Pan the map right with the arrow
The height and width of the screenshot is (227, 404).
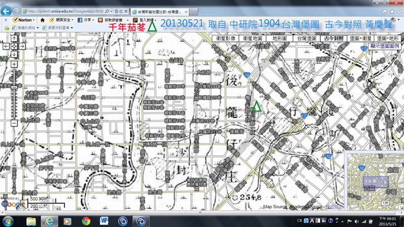(22, 46)
